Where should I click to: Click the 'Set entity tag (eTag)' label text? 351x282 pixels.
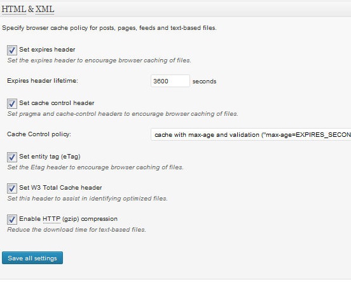[x=50, y=157]
